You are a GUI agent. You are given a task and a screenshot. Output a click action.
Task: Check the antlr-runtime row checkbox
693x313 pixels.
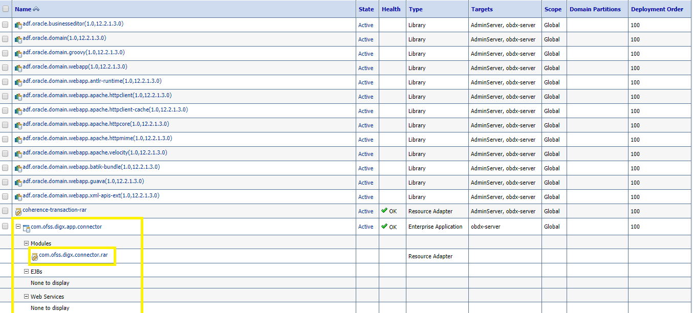5,82
